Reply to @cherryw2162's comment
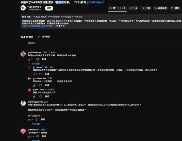The image size is (182, 141). pos(47,74)
